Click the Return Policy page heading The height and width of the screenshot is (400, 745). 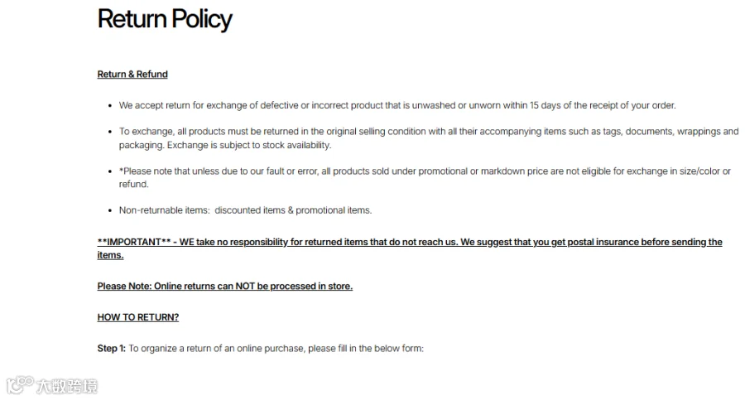tap(165, 20)
